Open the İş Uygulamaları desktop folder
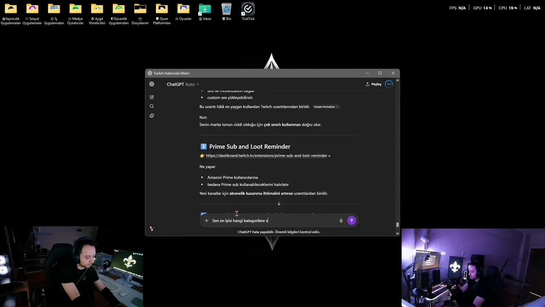Image resolution: width=545 pixels, height=307 pixels. point(54,14)
